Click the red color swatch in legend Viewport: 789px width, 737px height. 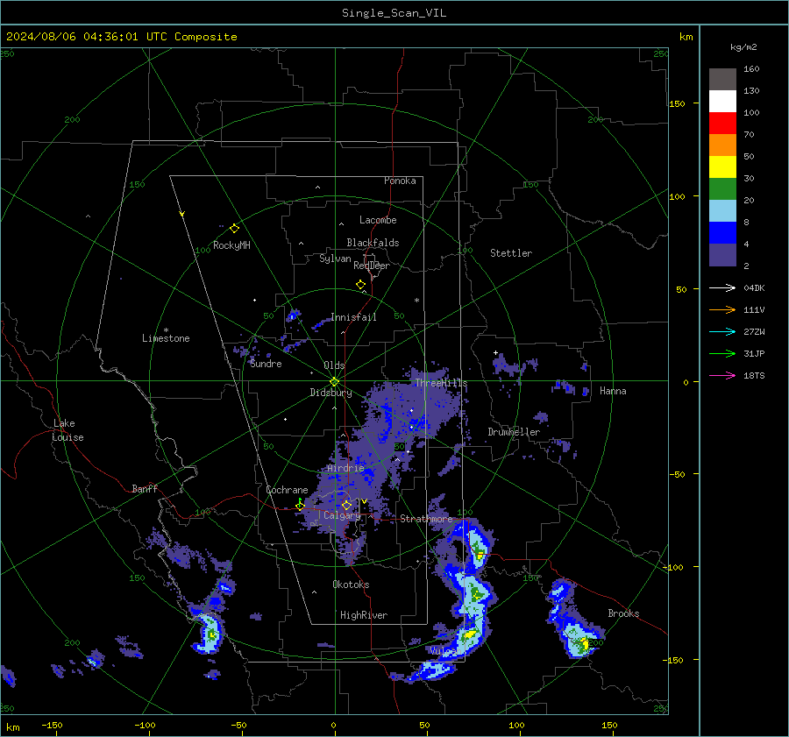[722, 124]
